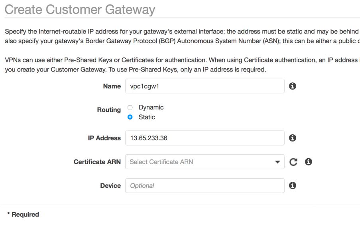Click the info icon next to Certificate ARN
Viewport: 360px width, 229px height.
click(x=308, y=161)
